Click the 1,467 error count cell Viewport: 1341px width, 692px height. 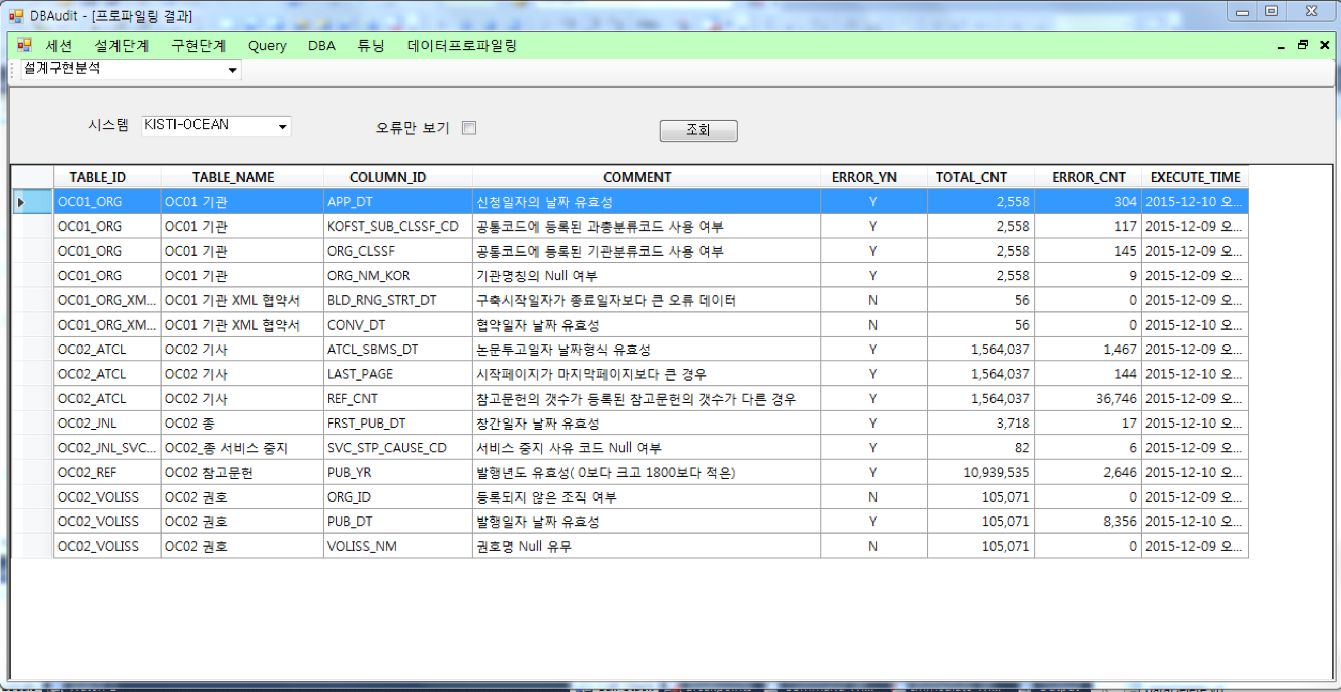[x=1087, y=350]
